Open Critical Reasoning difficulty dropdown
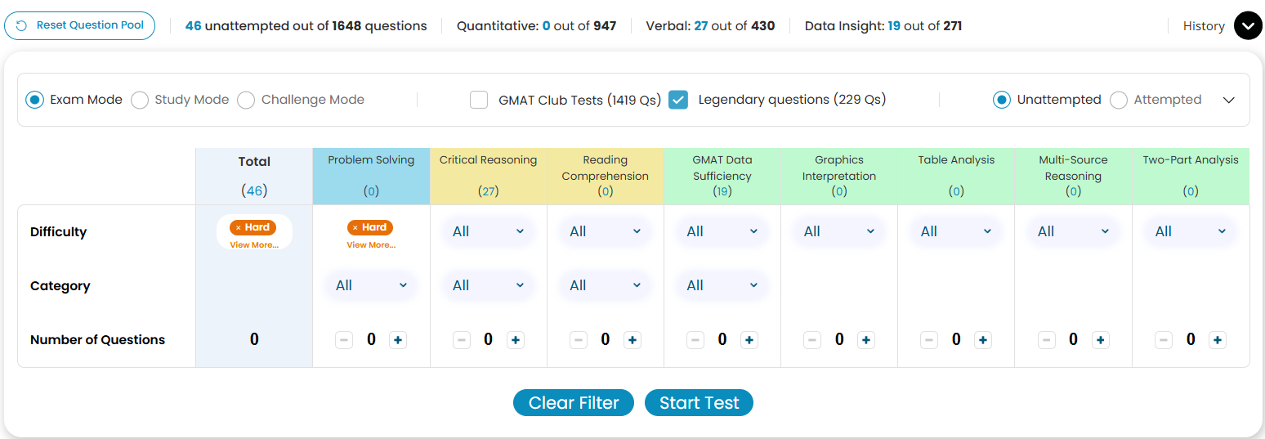This screenshot has width=1265, height=439. (x=488, y=231)
